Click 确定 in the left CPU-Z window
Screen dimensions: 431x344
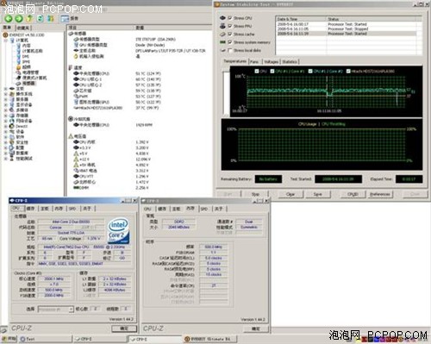(124, 328)
